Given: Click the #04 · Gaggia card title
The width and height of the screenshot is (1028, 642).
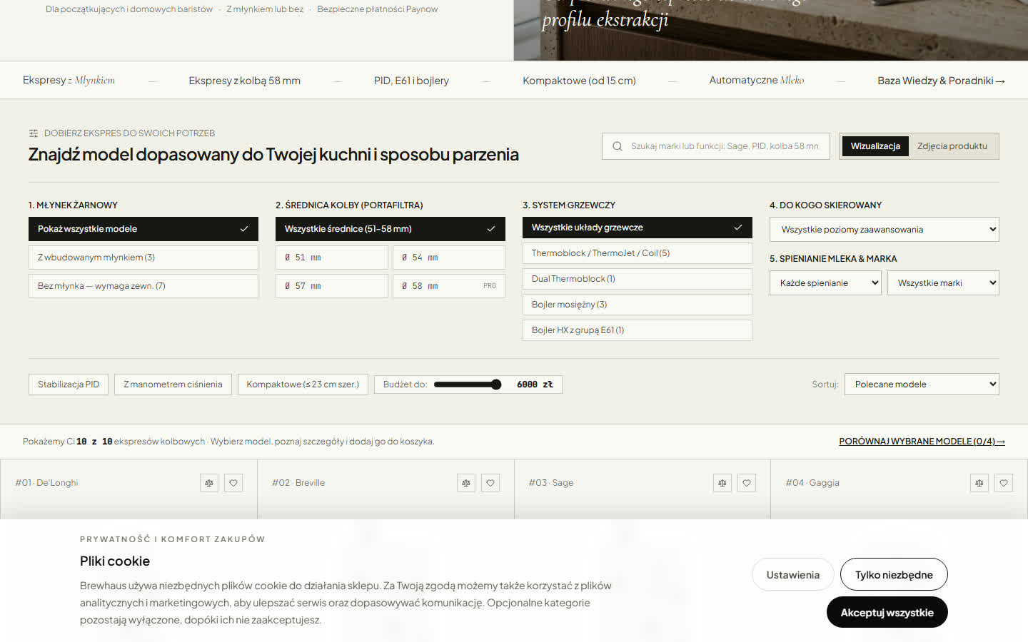Looking at the screenshot, I should (x=812, y=483).
